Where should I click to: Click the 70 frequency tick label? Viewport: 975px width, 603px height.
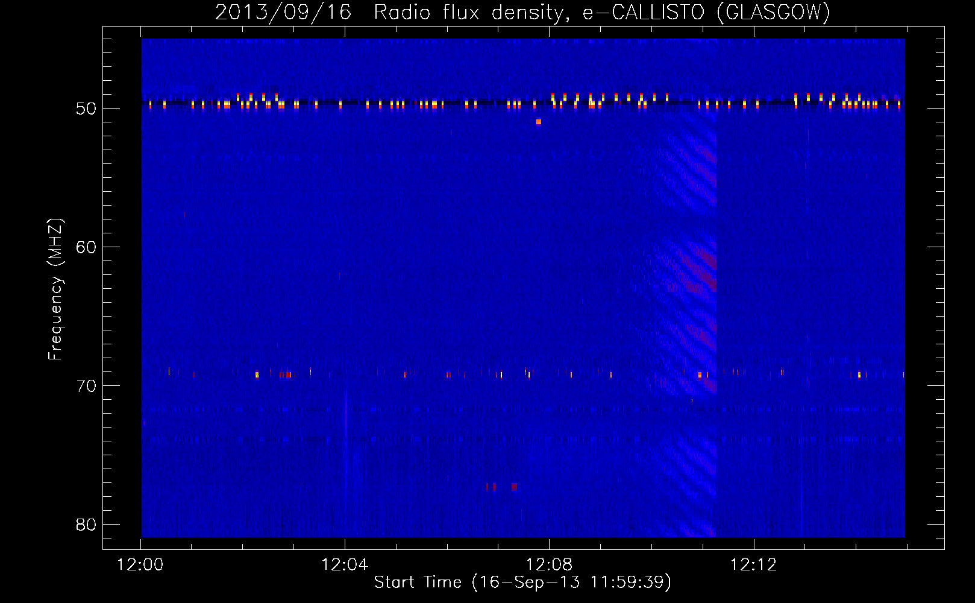(x=86, y=386)
